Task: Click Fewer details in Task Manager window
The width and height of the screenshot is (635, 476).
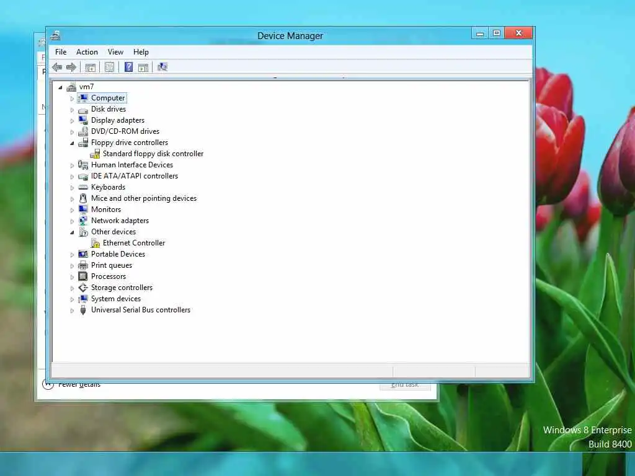Action: pos(79,384)
